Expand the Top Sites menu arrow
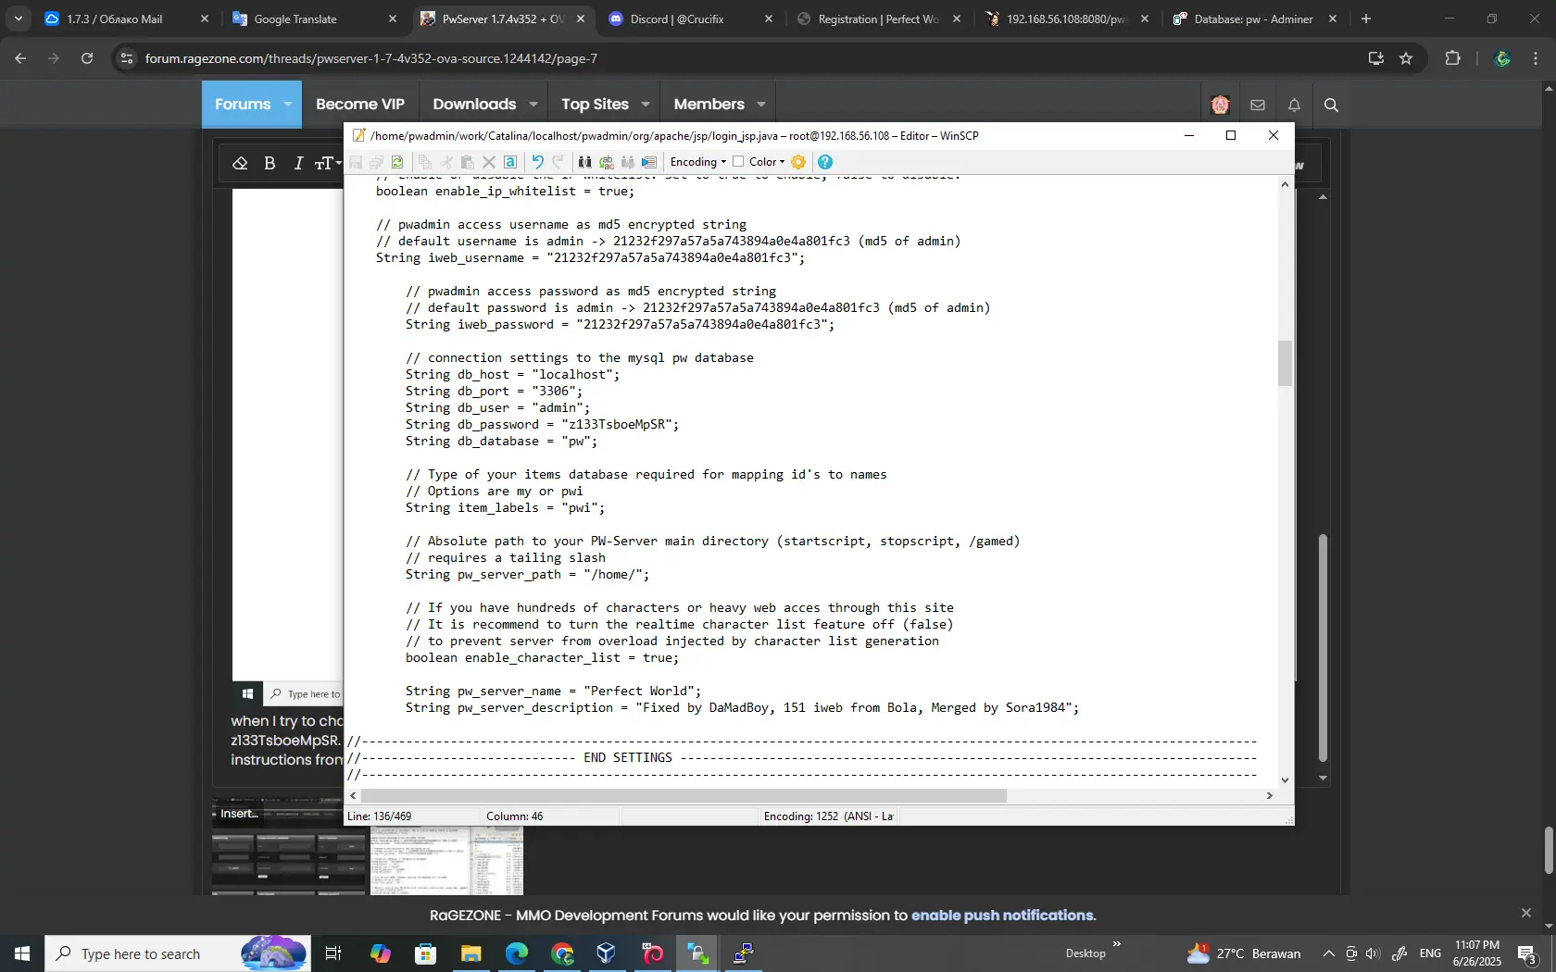This screenshot has height=972, width=1556. pyautogui.click(x=646, y=105)
